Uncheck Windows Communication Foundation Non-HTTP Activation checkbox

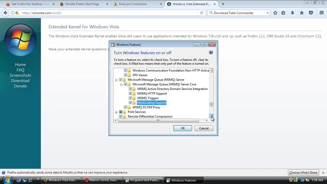[x=125, y=71]
